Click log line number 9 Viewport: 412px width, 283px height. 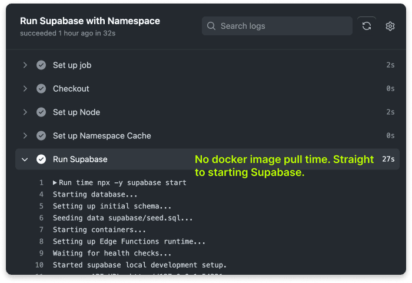41,254
